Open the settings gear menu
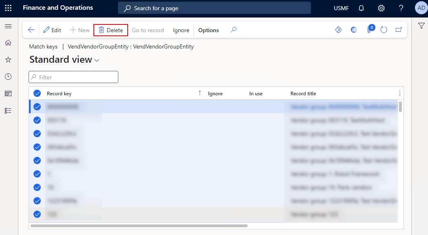This screenshot has height=235, width=428. pos(381,8)
